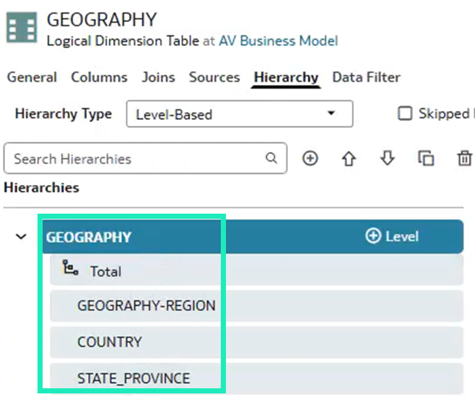
Task: Click the move down arrow icon
Action: (387, 159)
